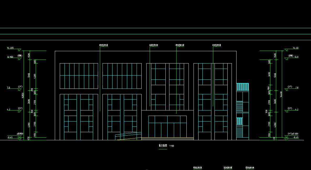Pick the left (2F) floor level label
This screenshot has width=311, height=170.
coord(20,108)
